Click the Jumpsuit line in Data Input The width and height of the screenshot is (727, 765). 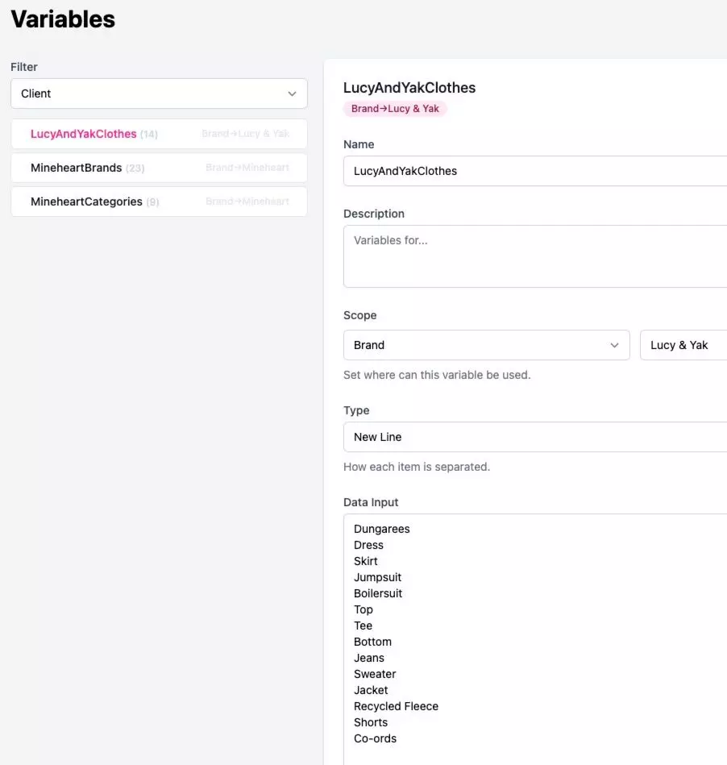tap(377, 577)
